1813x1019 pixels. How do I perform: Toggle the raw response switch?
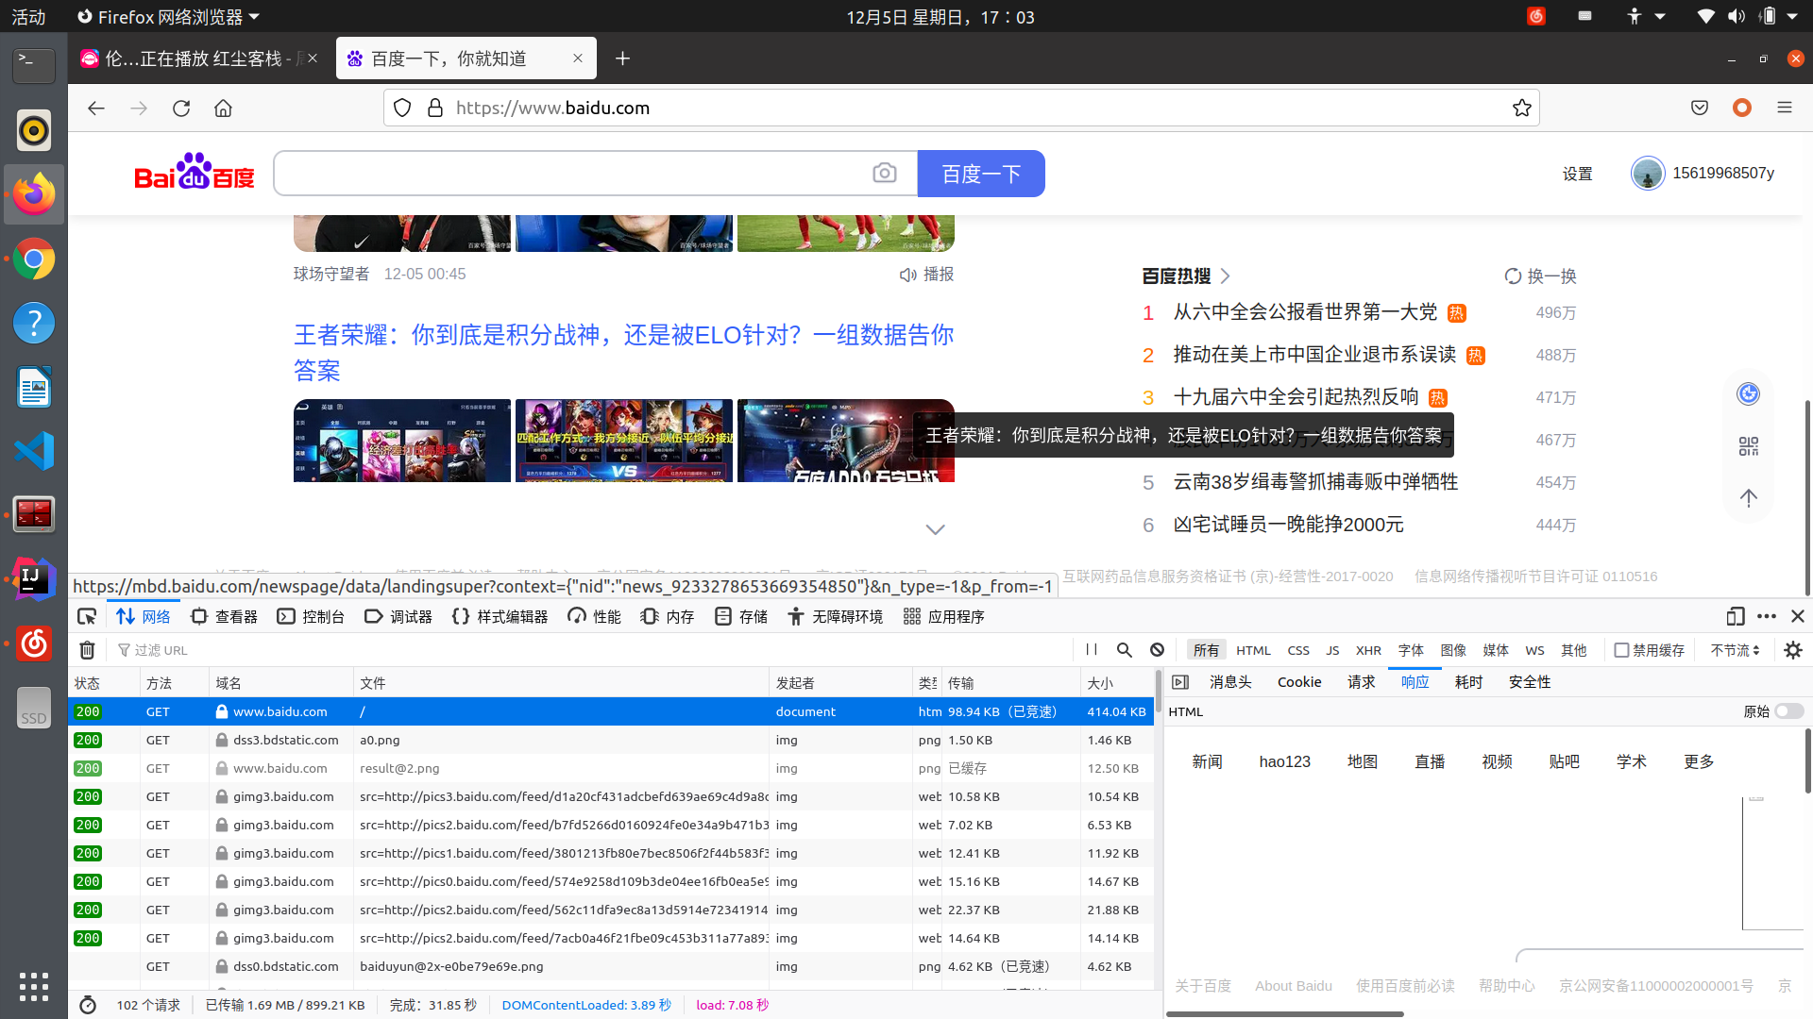1789,711
